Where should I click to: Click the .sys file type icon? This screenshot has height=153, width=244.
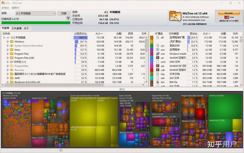click(158, 46)
